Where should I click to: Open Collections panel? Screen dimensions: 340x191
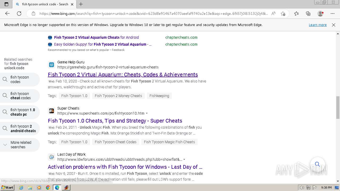308,14
